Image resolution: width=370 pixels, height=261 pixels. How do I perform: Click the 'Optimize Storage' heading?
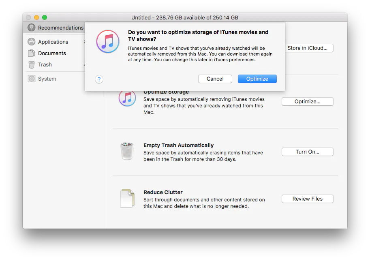(166, 92)
